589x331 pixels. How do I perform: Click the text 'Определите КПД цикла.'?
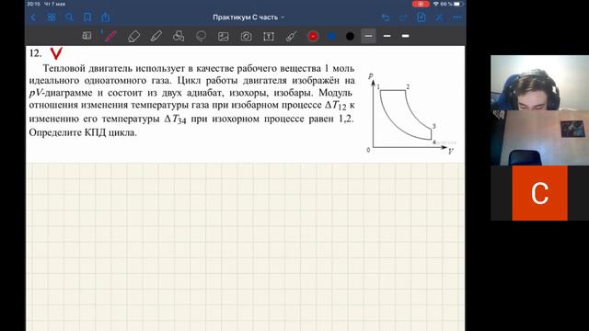pyautogui.click(x=83, y=132)
